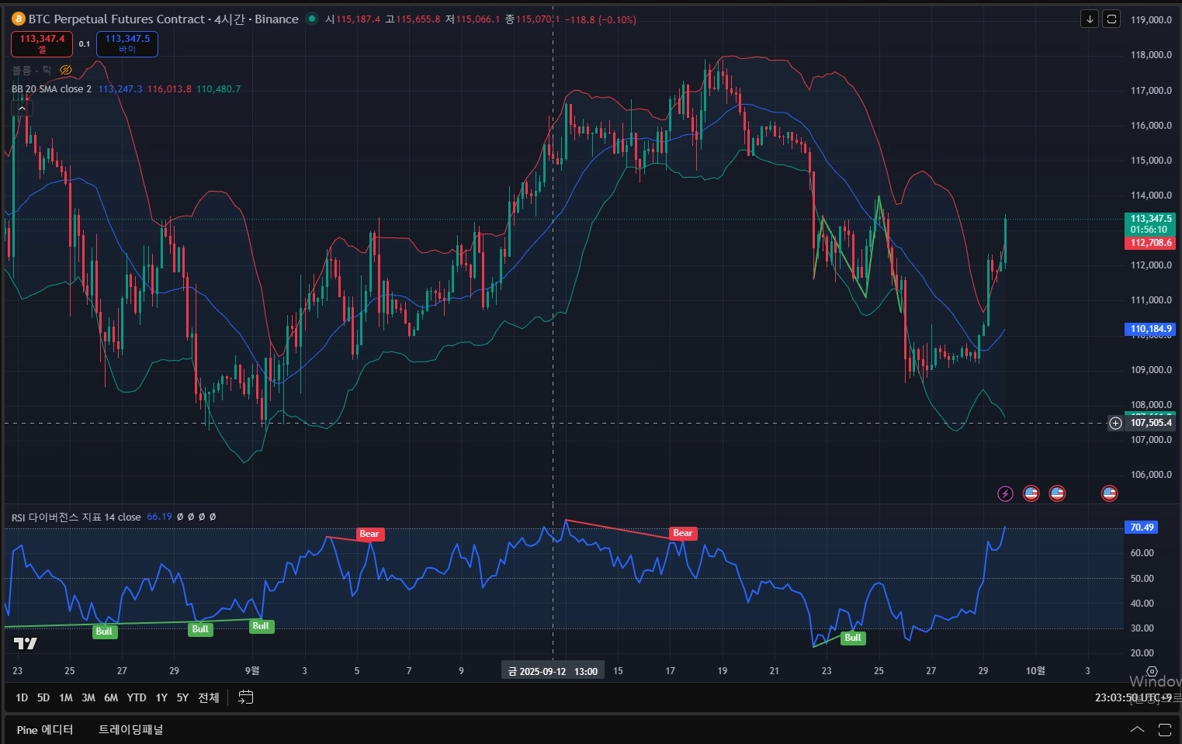
Task: Click the Bitcoin symbol logo icon
Action: (19, 19)
